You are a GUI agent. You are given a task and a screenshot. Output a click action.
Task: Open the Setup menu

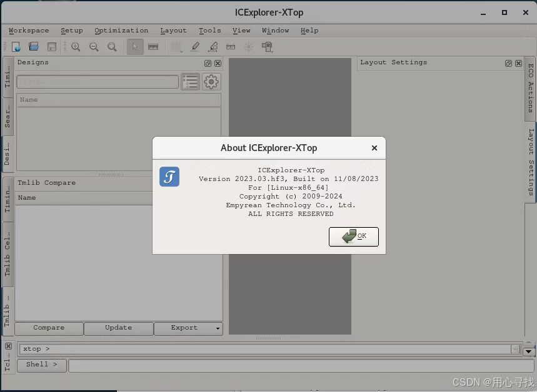click(x=72, y=31)
